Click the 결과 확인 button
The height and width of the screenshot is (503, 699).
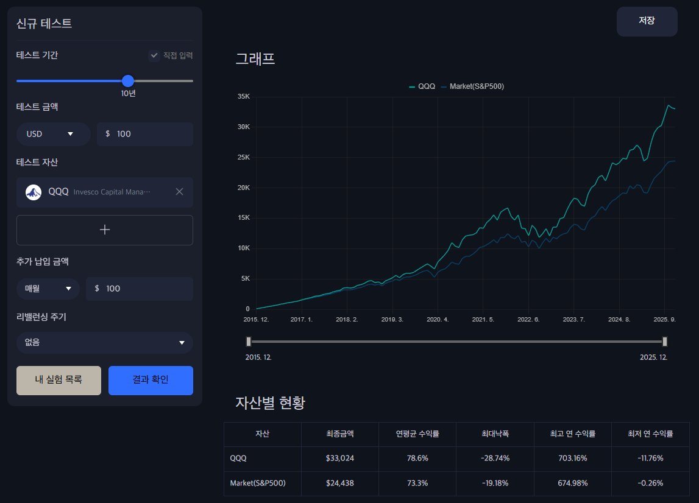click(151, 381)
